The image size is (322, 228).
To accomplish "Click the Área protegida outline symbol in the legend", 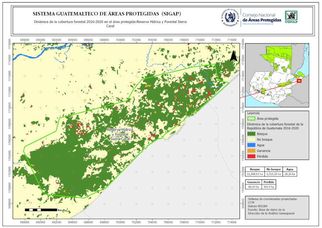I will (x=252, y=118).
